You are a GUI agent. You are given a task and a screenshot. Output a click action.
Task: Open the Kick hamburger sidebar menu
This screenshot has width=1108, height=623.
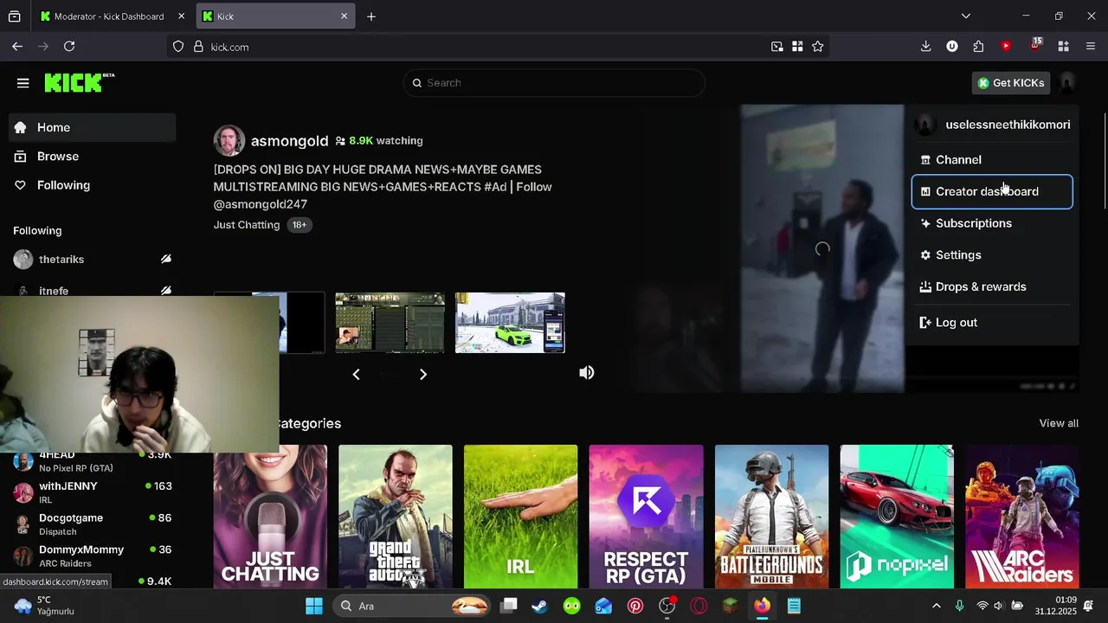(x=23, y=83)
